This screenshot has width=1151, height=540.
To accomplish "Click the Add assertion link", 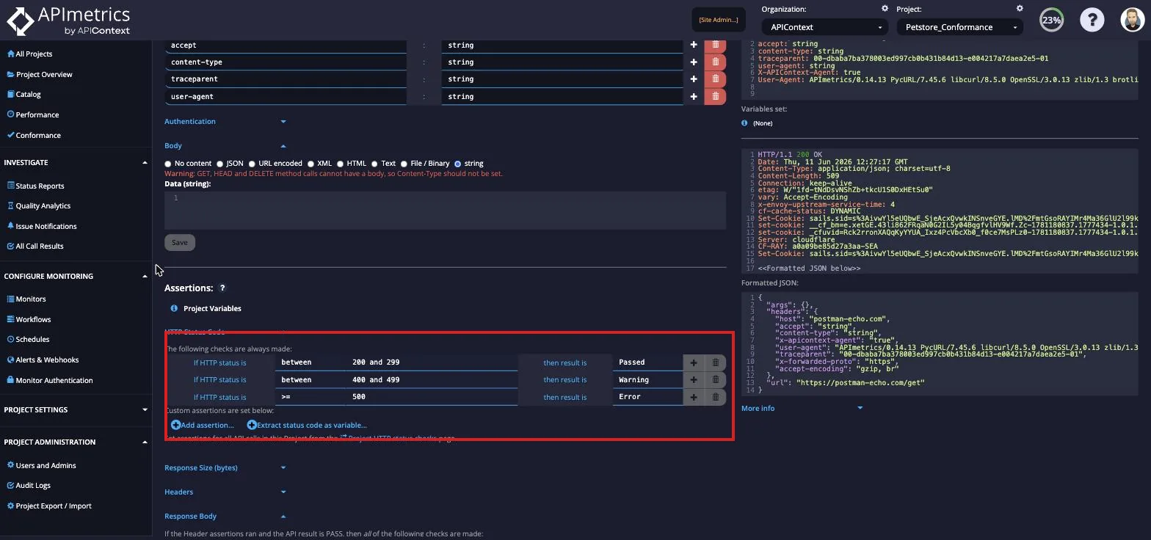I will pos(203,426).
